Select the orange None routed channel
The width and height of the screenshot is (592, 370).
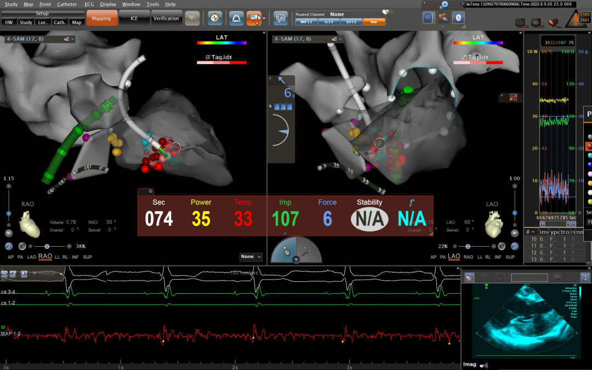click(x=374, y=22)
